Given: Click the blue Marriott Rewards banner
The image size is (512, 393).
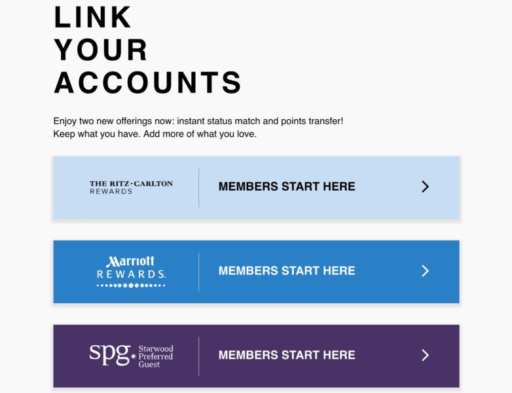Looking at the screenshot, I should pyautogui.click(x=256, y=272).
